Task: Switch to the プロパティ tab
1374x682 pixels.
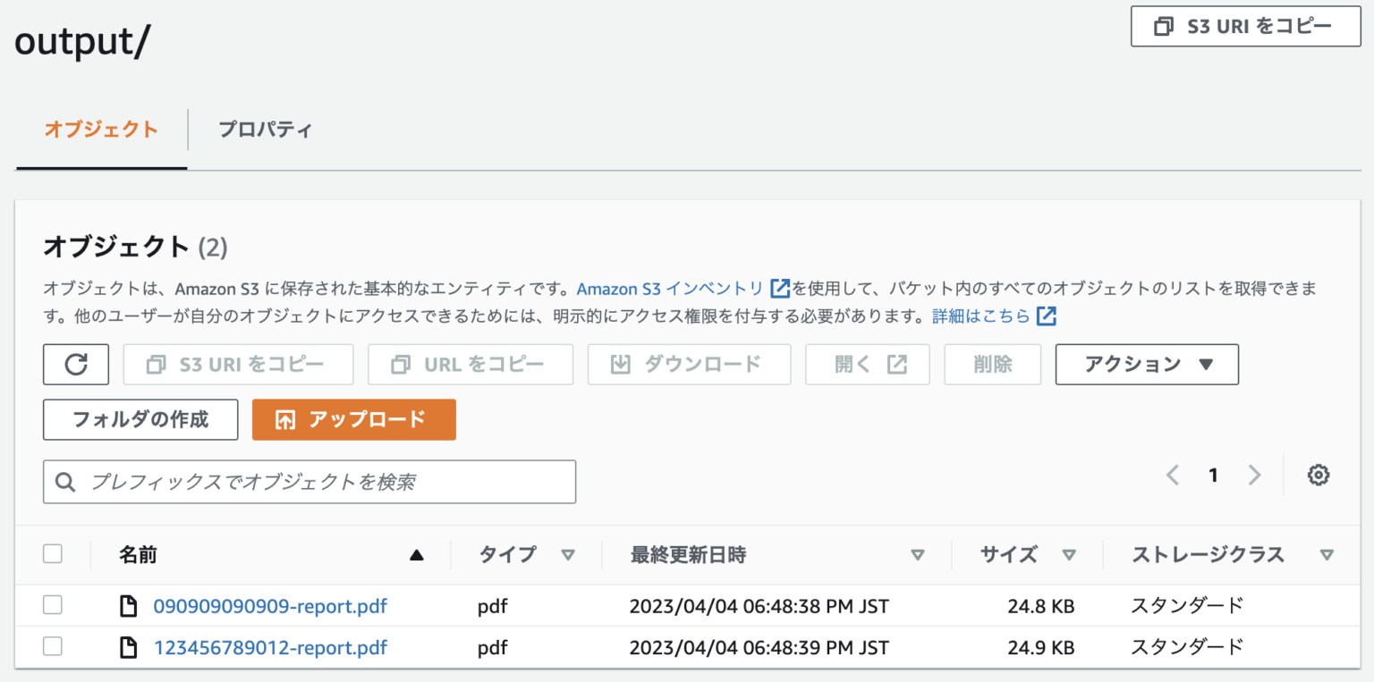Action: pyautogui.click(x=265, y=130)
